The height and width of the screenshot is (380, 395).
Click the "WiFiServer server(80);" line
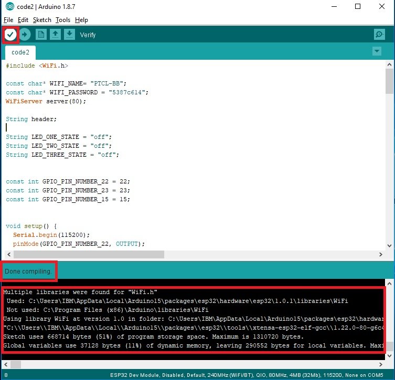46,101
